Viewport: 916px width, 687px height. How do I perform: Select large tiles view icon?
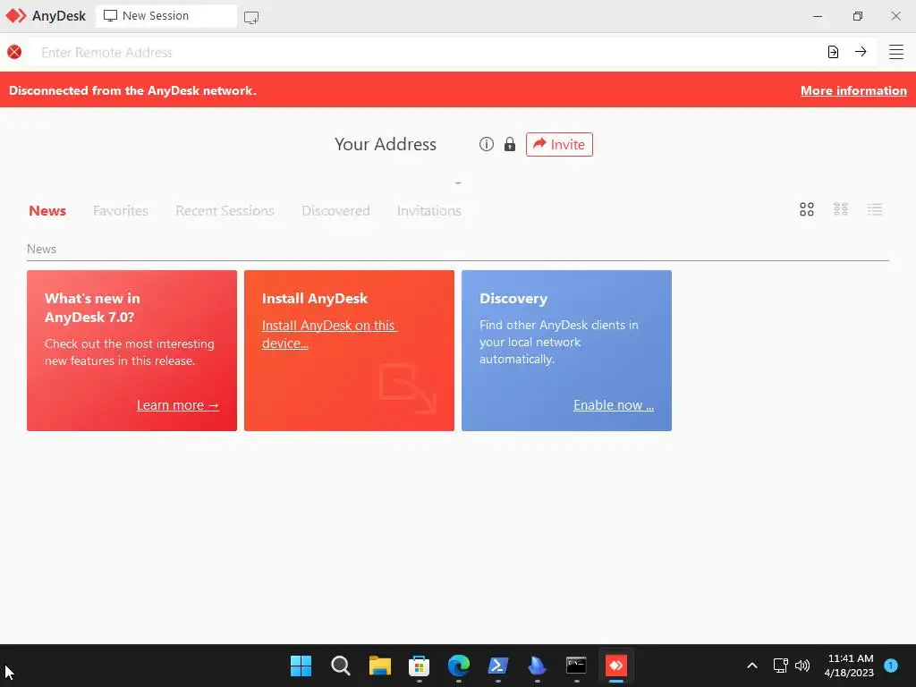click(807, 209)
